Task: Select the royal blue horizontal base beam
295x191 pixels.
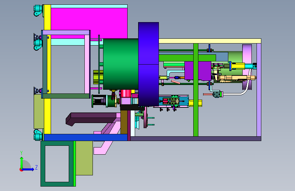Action: [x=86, y=137]
